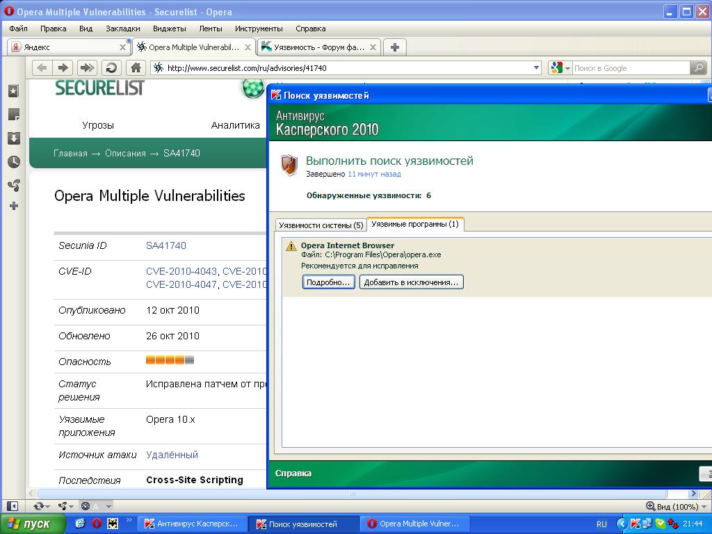Switch to Opera Multiple Vulner... taskbar button
Screen dimensions: 712x534
tap(414, 524)
